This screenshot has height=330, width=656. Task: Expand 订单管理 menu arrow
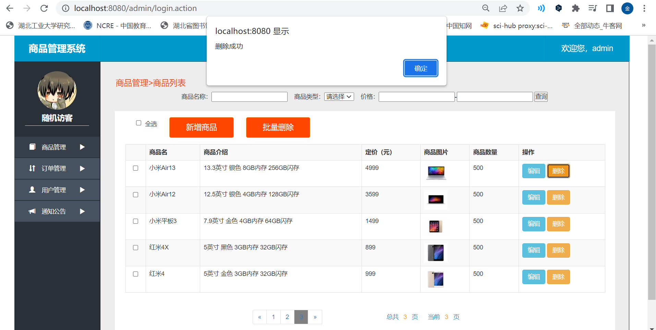pyautogui.click(x=82, y=168)
